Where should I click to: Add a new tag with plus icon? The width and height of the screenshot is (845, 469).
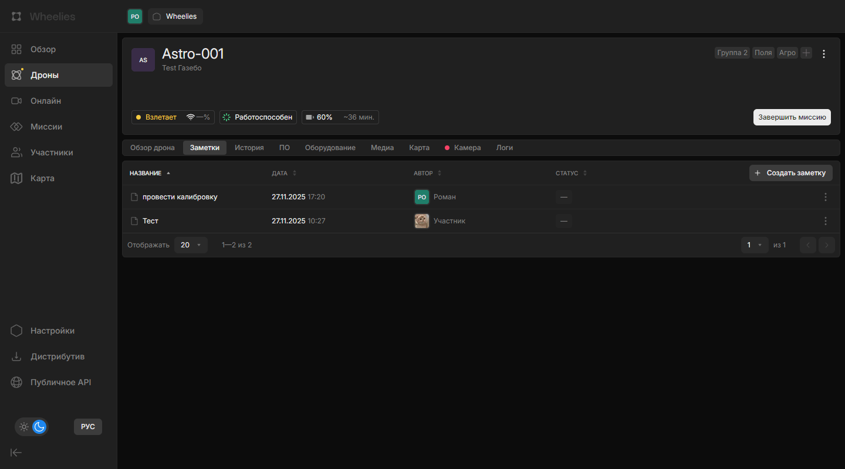click(806, 53)
